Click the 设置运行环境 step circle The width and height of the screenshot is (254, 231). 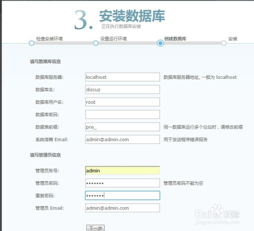96,43
